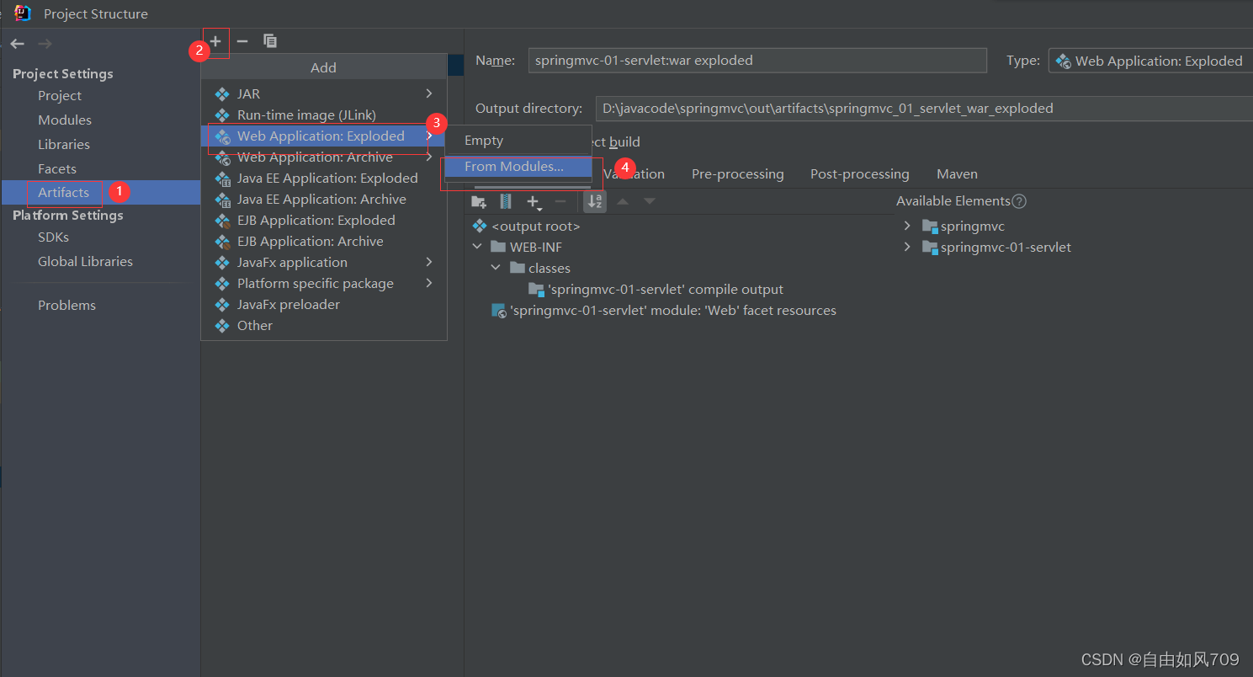Switch to the Pre-processing tab
Screen dimensions: 1253x677
pos(737,174)
